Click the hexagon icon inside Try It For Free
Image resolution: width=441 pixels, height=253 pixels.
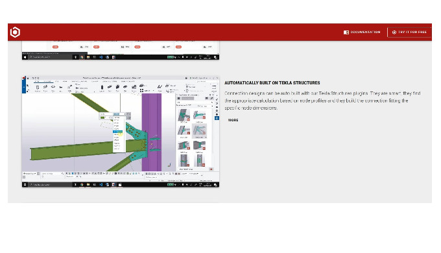point(394,32)
